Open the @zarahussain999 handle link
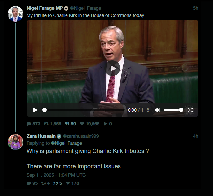 [x=81, y=136]
